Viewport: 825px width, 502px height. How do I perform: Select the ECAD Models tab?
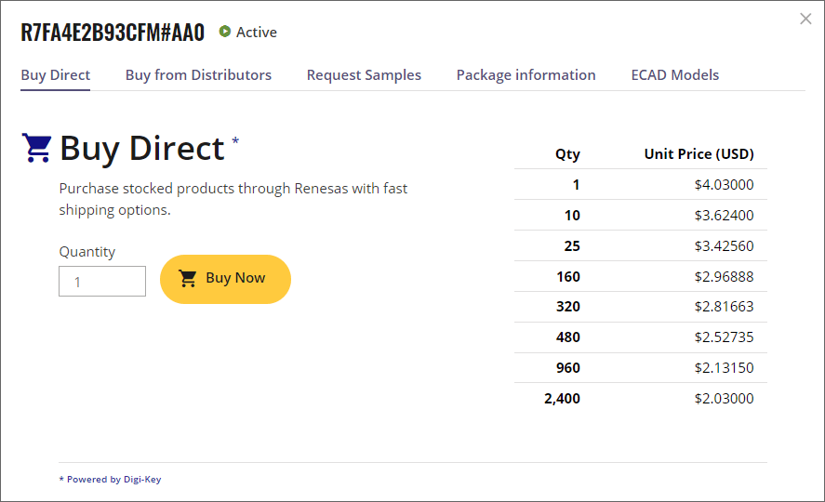(674, 75)
